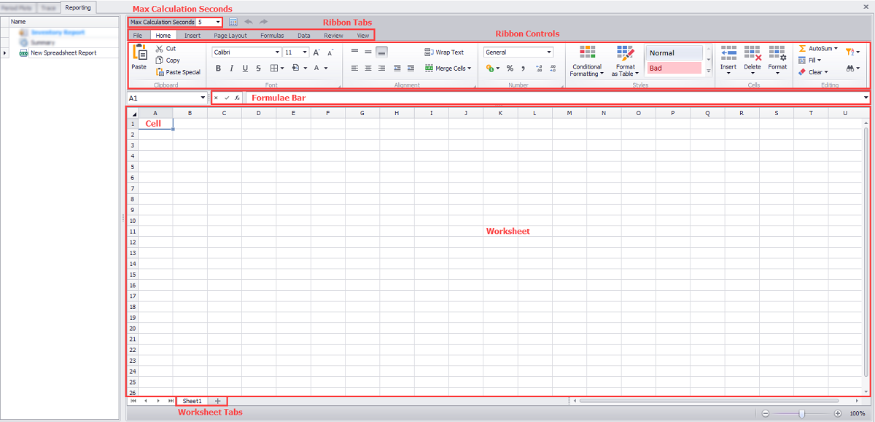Open the A1 Name Box dropdown

coord(202,98)
